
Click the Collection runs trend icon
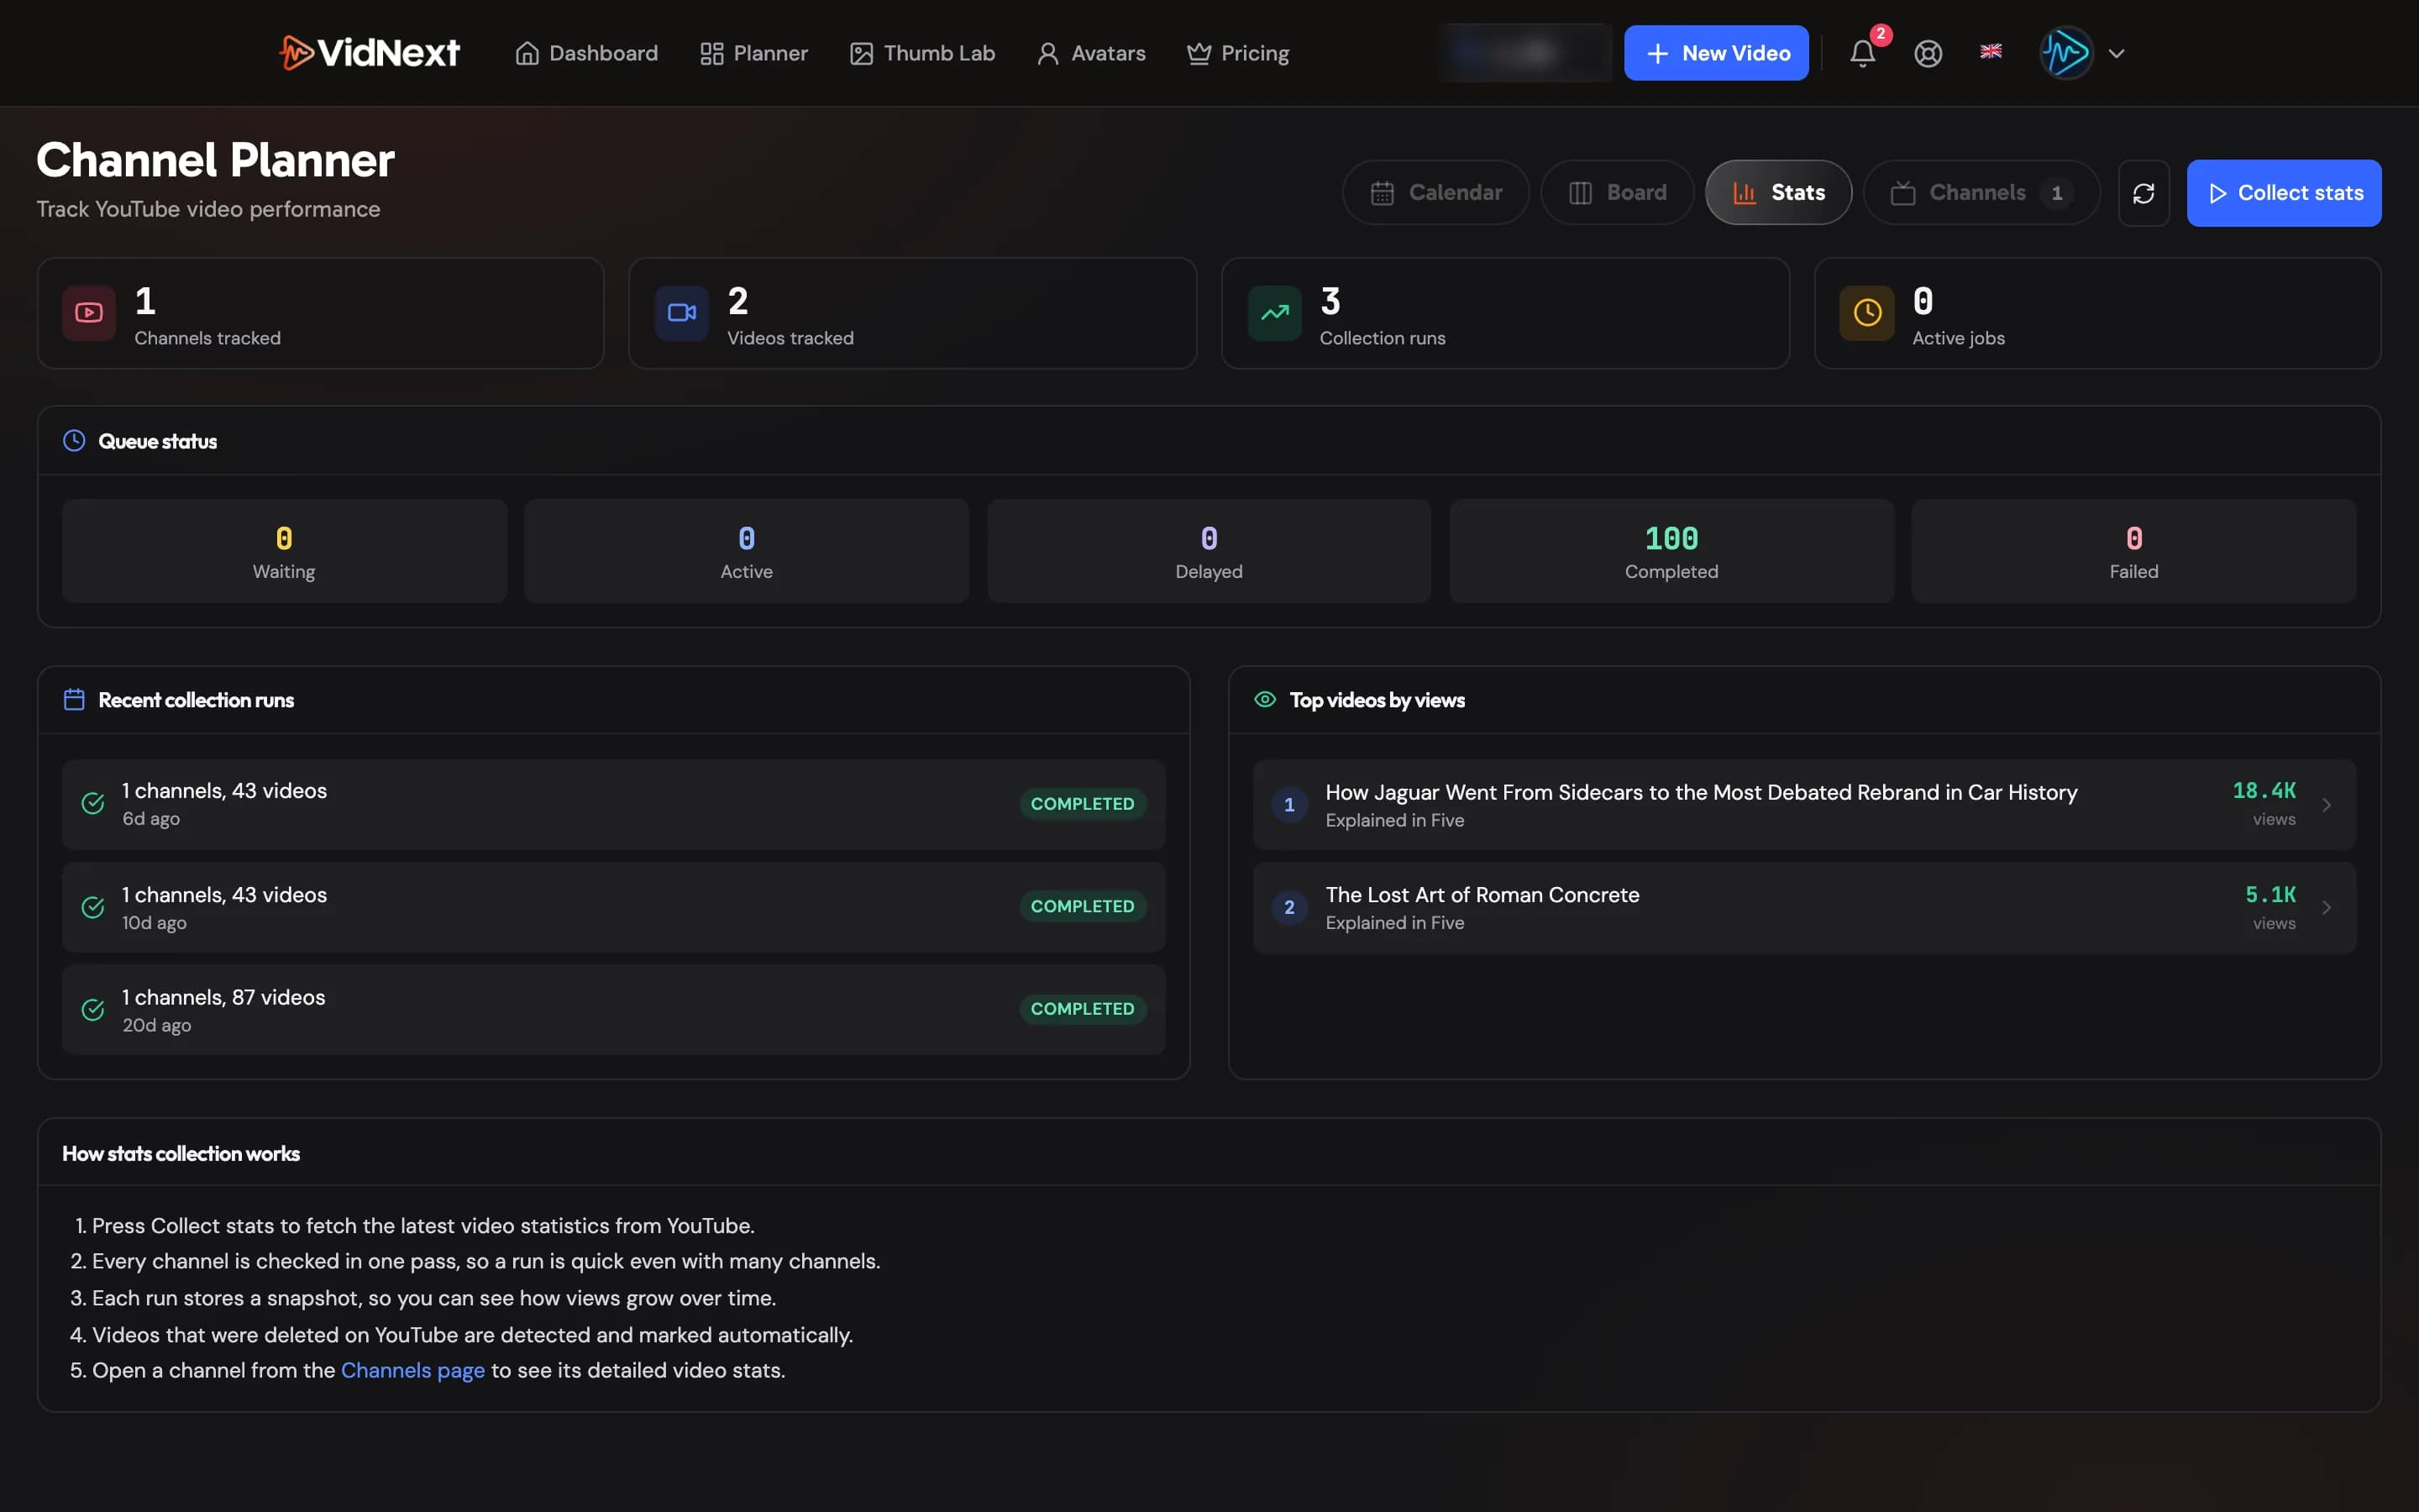pos(1274,313)
